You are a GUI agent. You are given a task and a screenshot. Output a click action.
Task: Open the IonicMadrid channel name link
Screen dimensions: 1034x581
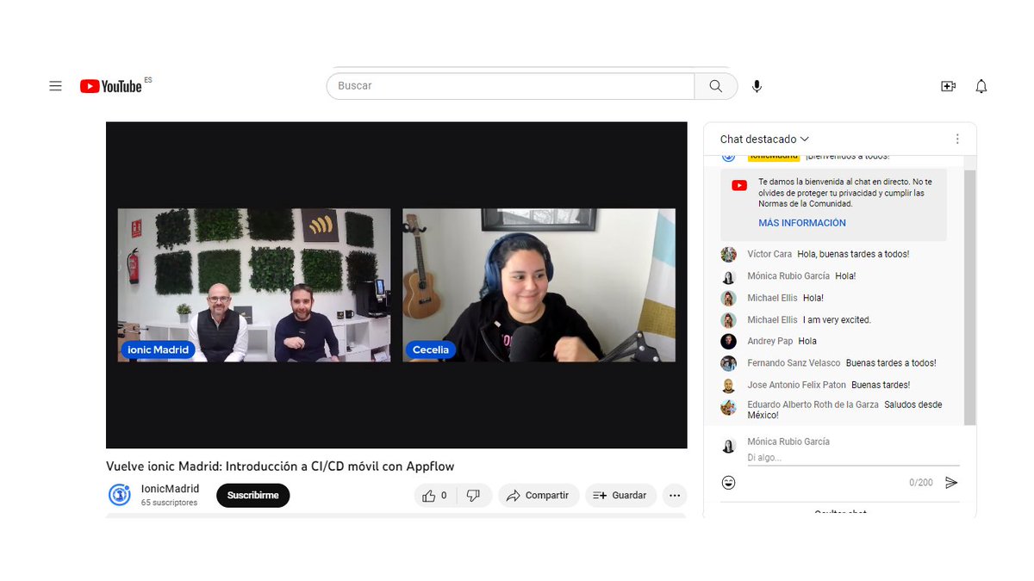tap(171, 489)
